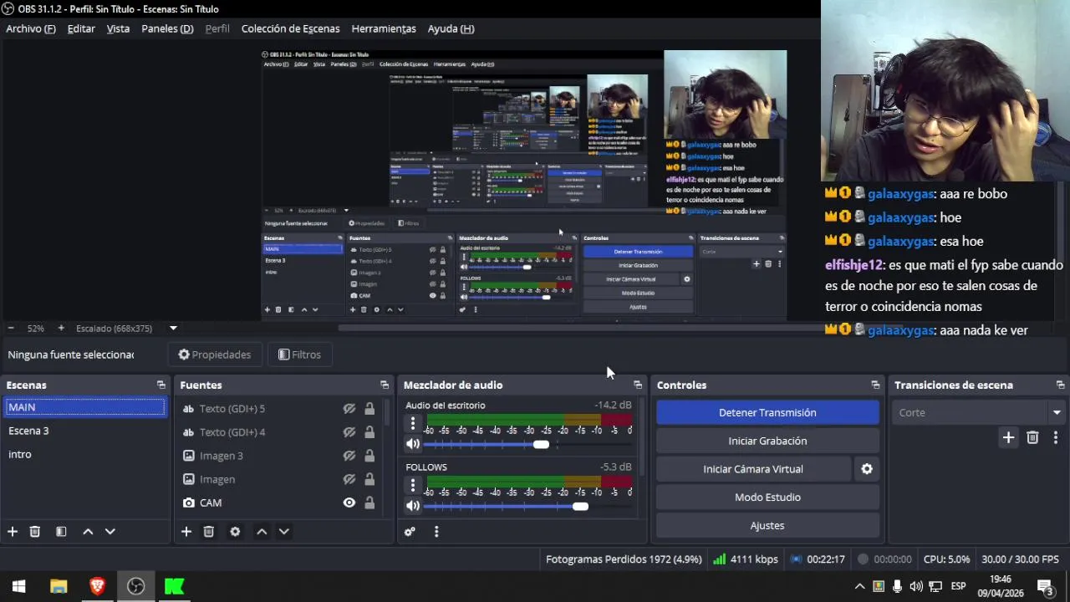Open the Archivo menu
Image resolution: width=1070 pixels, height=602 pixels.
(31, 28)
